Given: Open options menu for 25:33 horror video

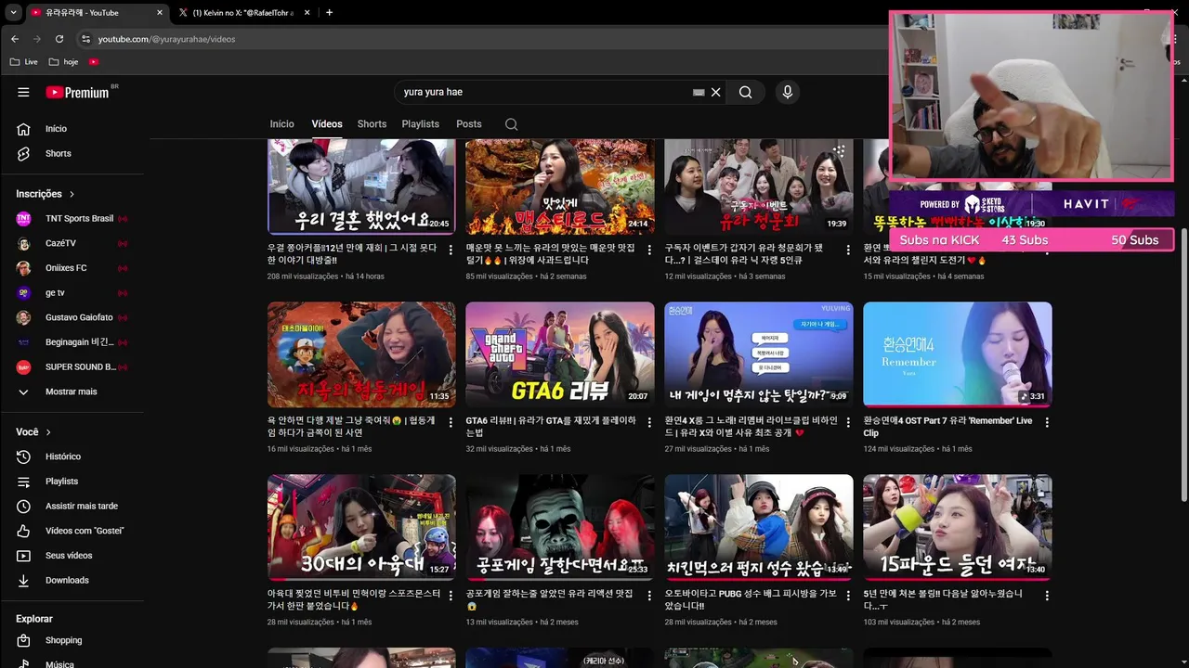Looking at the screenshot, I should [649, 596].
